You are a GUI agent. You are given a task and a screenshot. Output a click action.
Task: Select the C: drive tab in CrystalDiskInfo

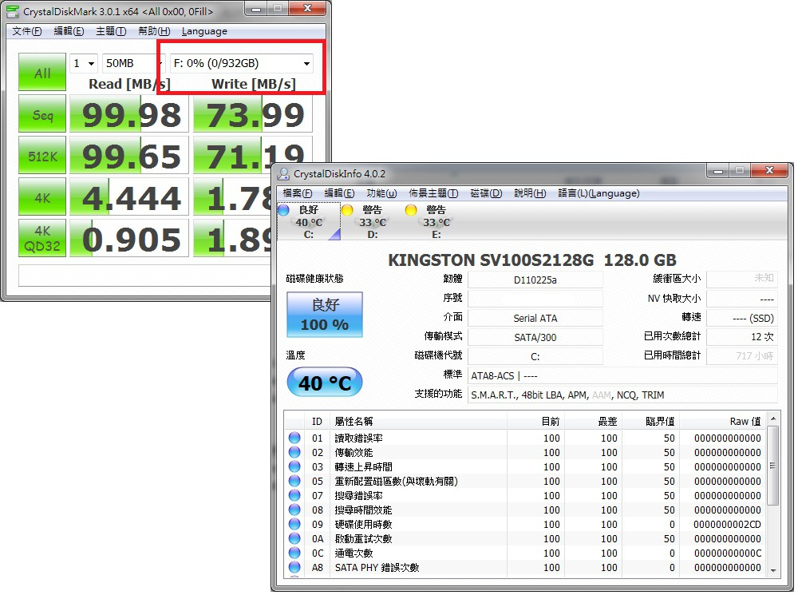point(309,221)
